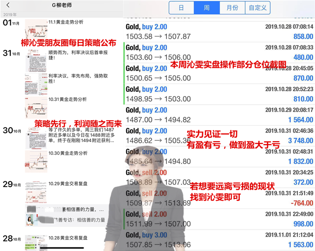Image resolution: width=315 pixels, height=251 pixels.
Task: Select timestamp 2019.11.01 21:12:04
Action: pyautogui.click(x=289, y=235)
